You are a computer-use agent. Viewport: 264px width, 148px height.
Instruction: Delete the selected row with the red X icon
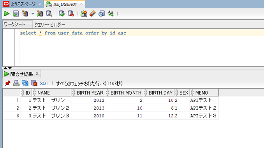[34, 83]
